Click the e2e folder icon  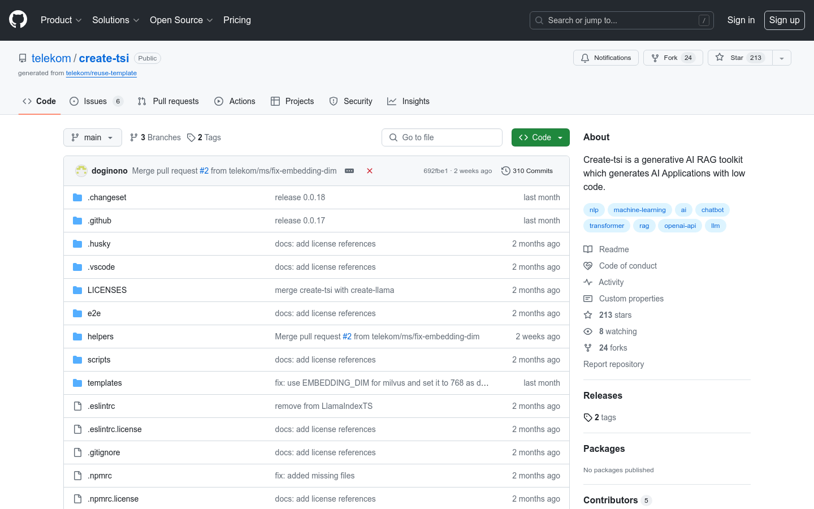coord(77,313)
